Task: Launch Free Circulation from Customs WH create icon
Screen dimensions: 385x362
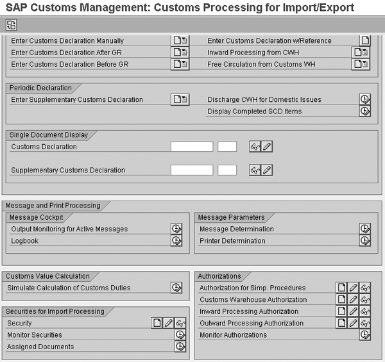Action: pos(361,64)
